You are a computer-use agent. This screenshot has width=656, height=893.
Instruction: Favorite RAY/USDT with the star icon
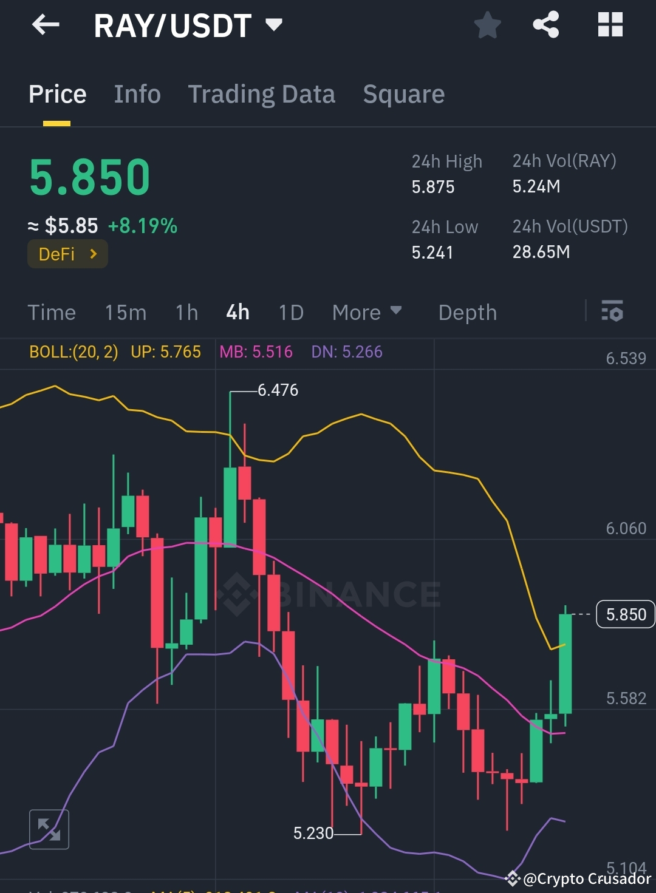click(x=487, y=25)
